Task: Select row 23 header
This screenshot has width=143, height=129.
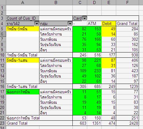Action: tap(3, 123)
